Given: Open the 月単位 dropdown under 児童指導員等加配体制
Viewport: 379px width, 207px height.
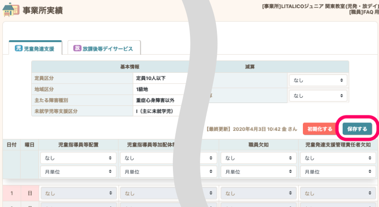Looking at the screenshot, I should point(157,172).
